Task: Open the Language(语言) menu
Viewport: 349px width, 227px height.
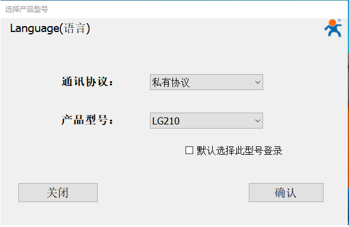Action: 50,28
